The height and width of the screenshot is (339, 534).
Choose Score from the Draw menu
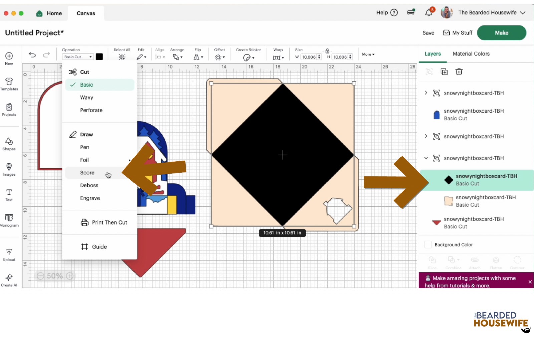[x=87, y=173]
